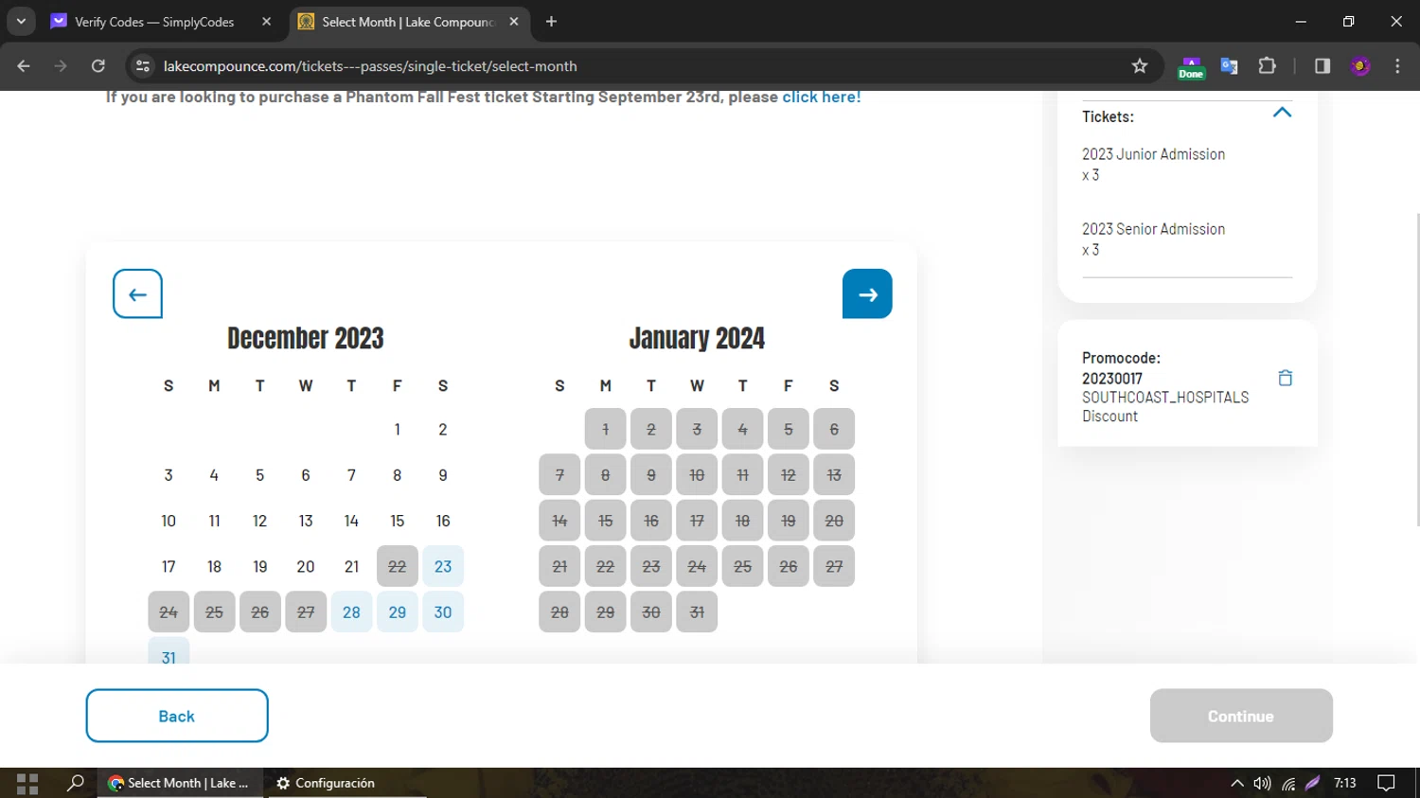The height and width of the screenshot is (798, 1420).
Task: Click the page vertical scrollbar
Action: tap(1416, 369)
